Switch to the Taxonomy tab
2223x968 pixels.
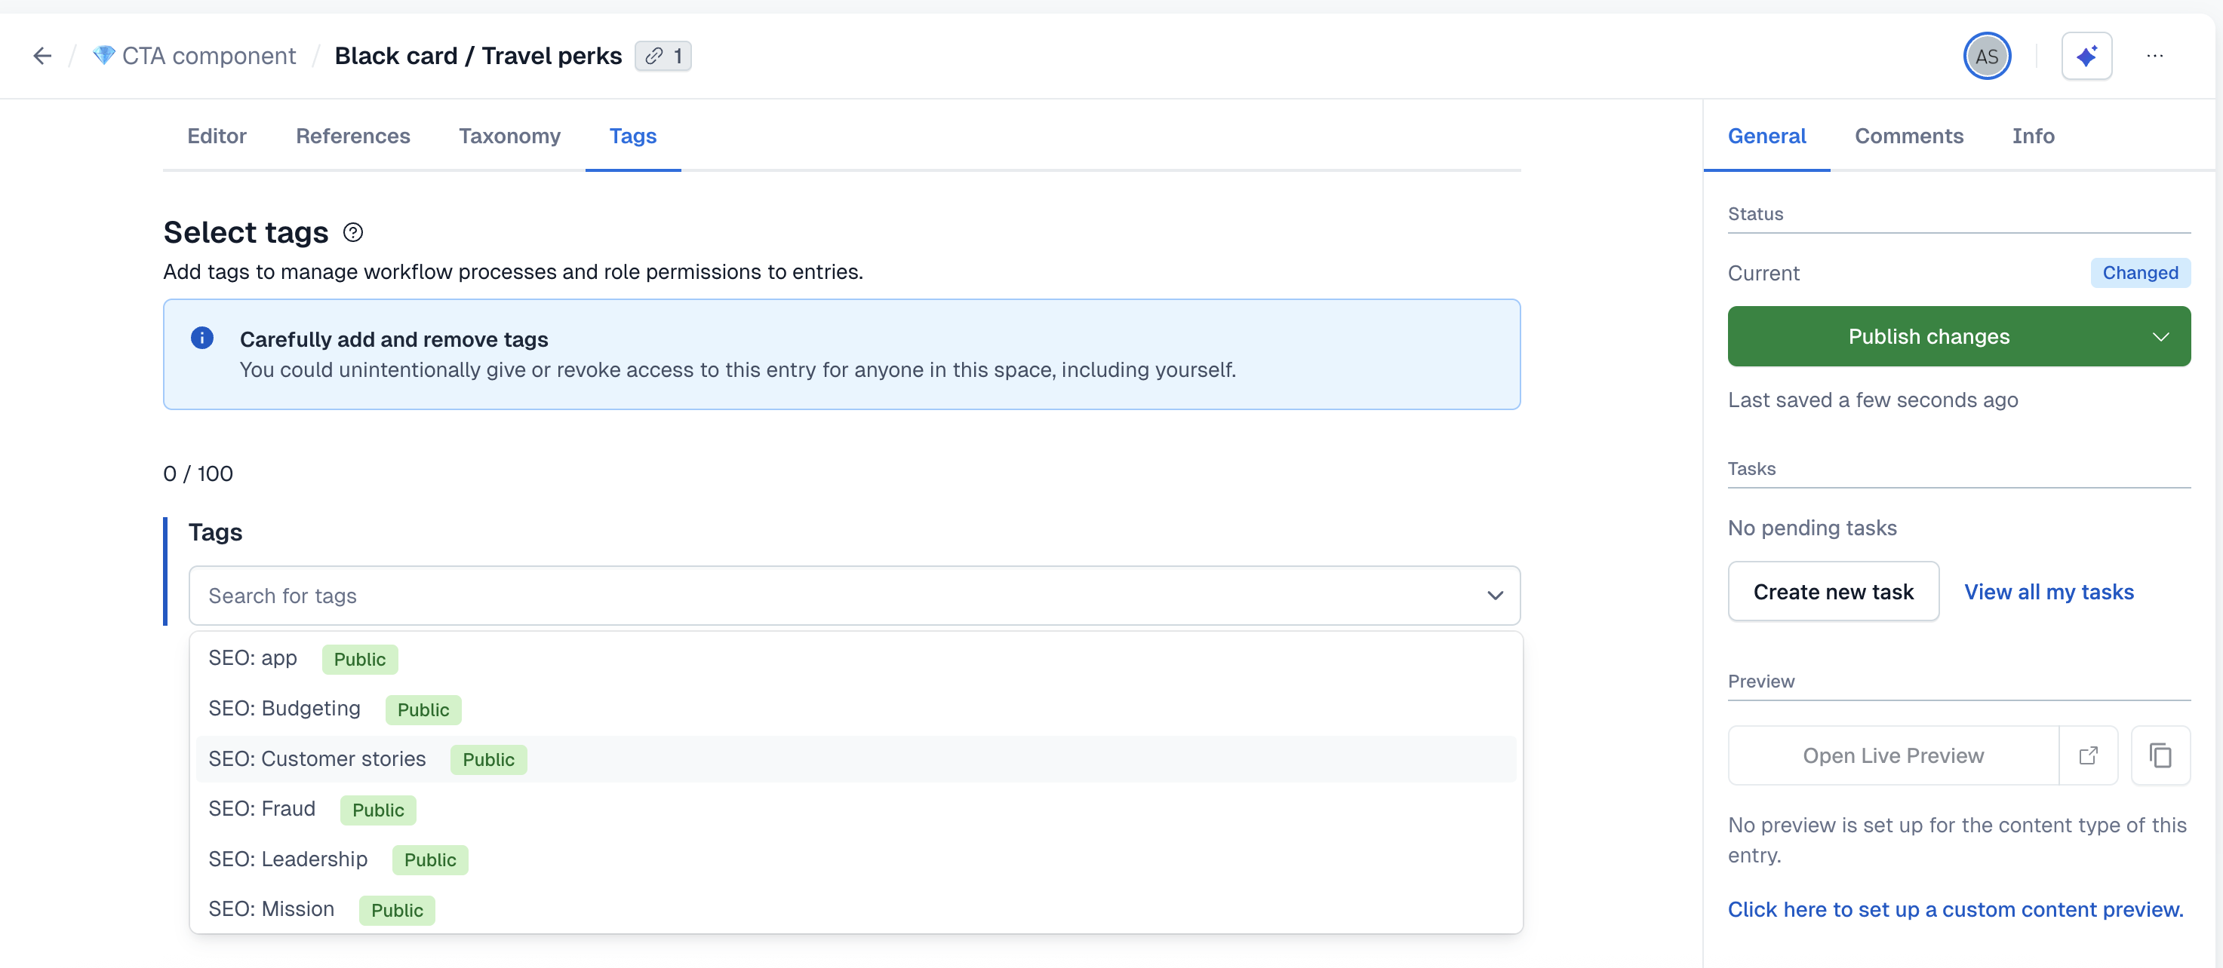[x=509, y=136]
